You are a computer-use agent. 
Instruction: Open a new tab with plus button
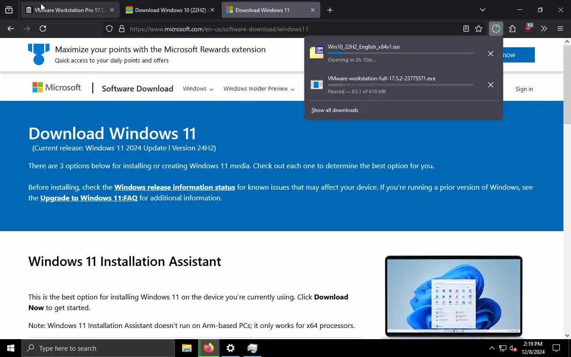click(330, 10)
